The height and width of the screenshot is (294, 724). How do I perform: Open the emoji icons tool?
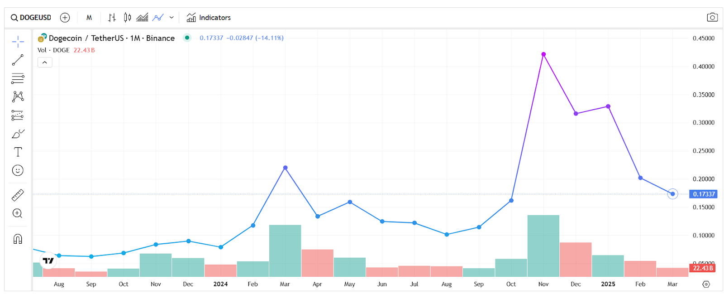click(x=18, y=170)
